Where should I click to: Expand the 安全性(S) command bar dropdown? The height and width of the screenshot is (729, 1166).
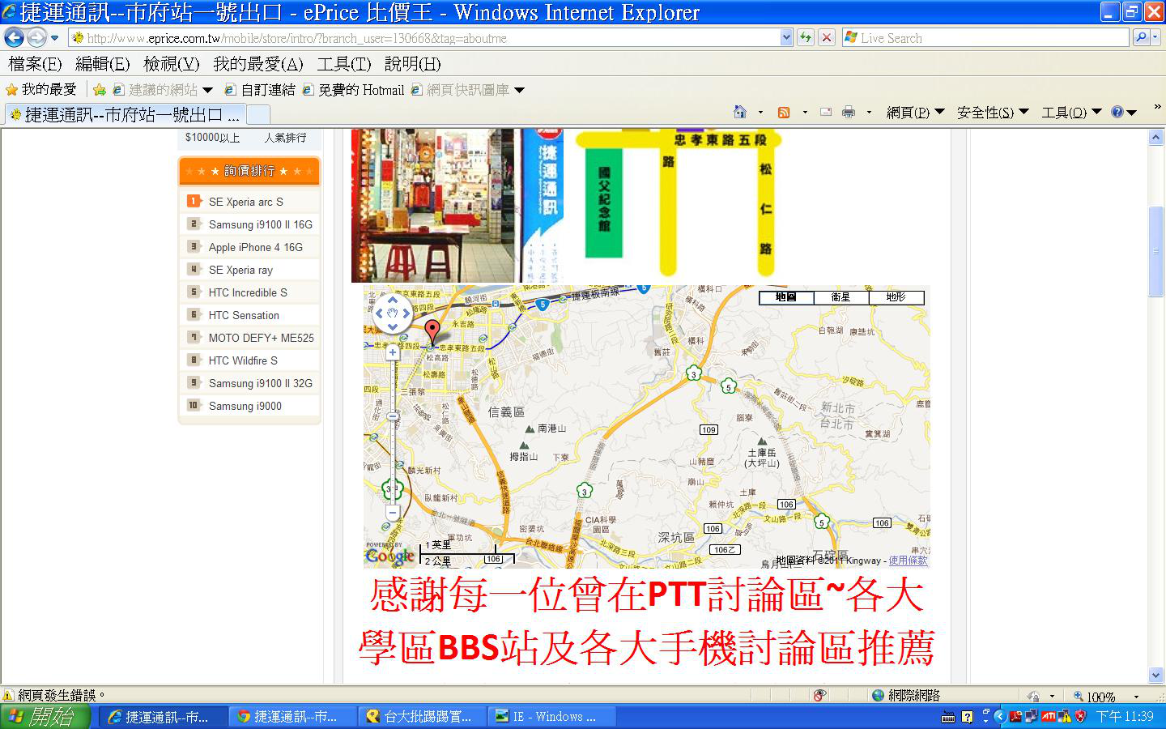tap(1023, 112)
